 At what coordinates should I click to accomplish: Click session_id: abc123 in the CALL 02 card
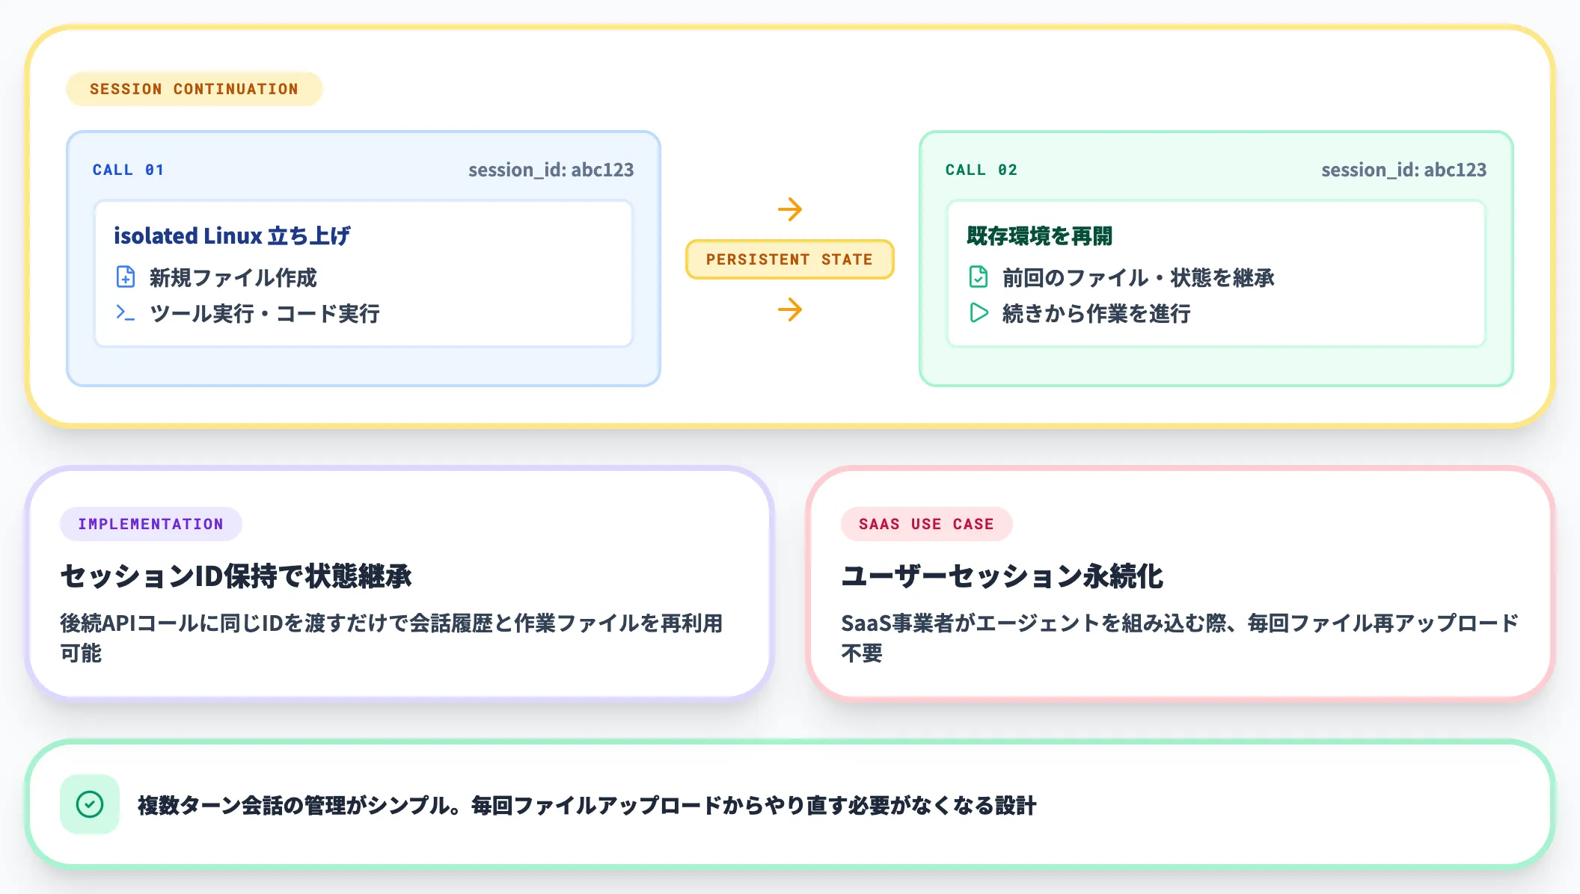coord(1403,170)
